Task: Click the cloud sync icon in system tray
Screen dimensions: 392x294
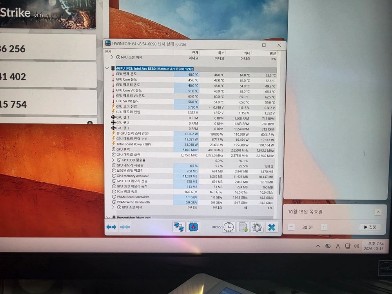Action: point(328,246)
